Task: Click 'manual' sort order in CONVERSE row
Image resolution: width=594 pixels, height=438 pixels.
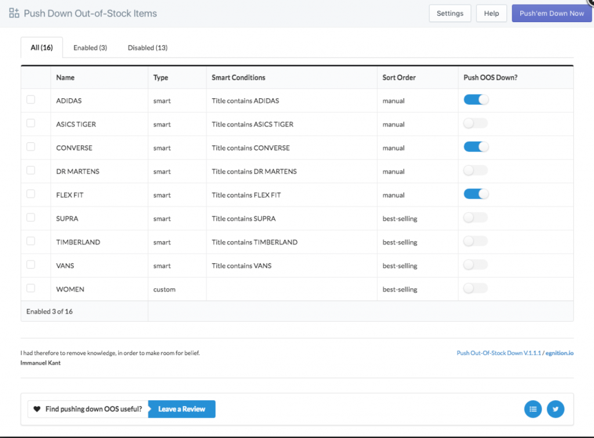Action: point(393,148)
